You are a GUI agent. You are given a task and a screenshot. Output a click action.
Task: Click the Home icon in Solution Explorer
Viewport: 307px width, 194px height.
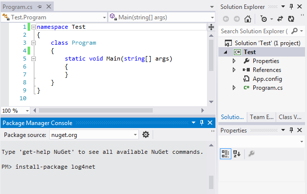click(248, 19)
